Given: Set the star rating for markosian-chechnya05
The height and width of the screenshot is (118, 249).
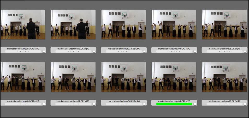Looking at the screenshot, I should (x=224, y=52).
